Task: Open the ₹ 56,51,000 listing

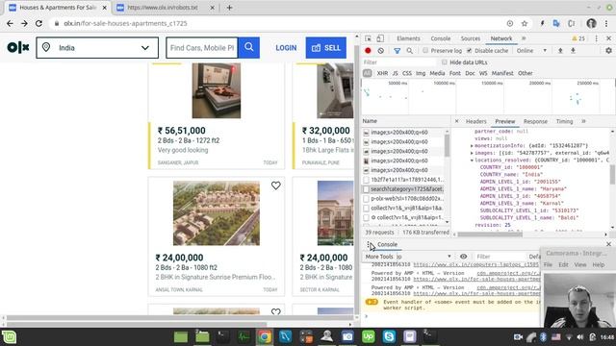Action: pos(217,115)
